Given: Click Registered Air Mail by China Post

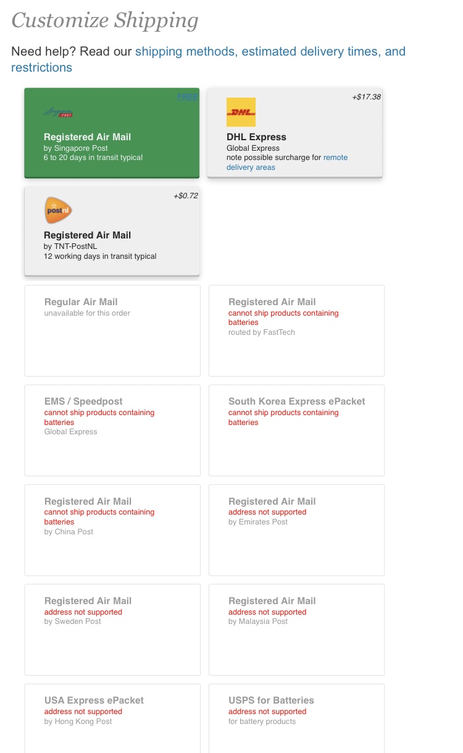Looking at the screenshot, I should 112,529.
